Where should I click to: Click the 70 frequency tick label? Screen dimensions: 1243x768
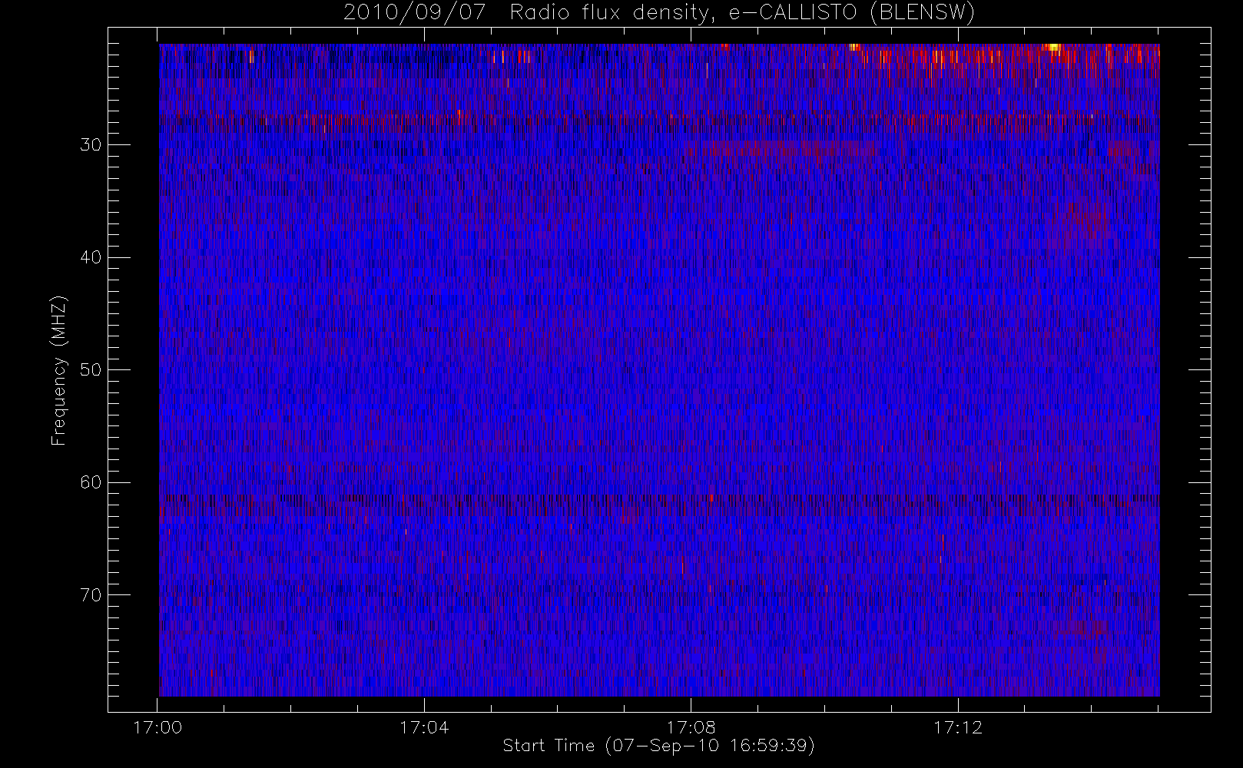91,595
